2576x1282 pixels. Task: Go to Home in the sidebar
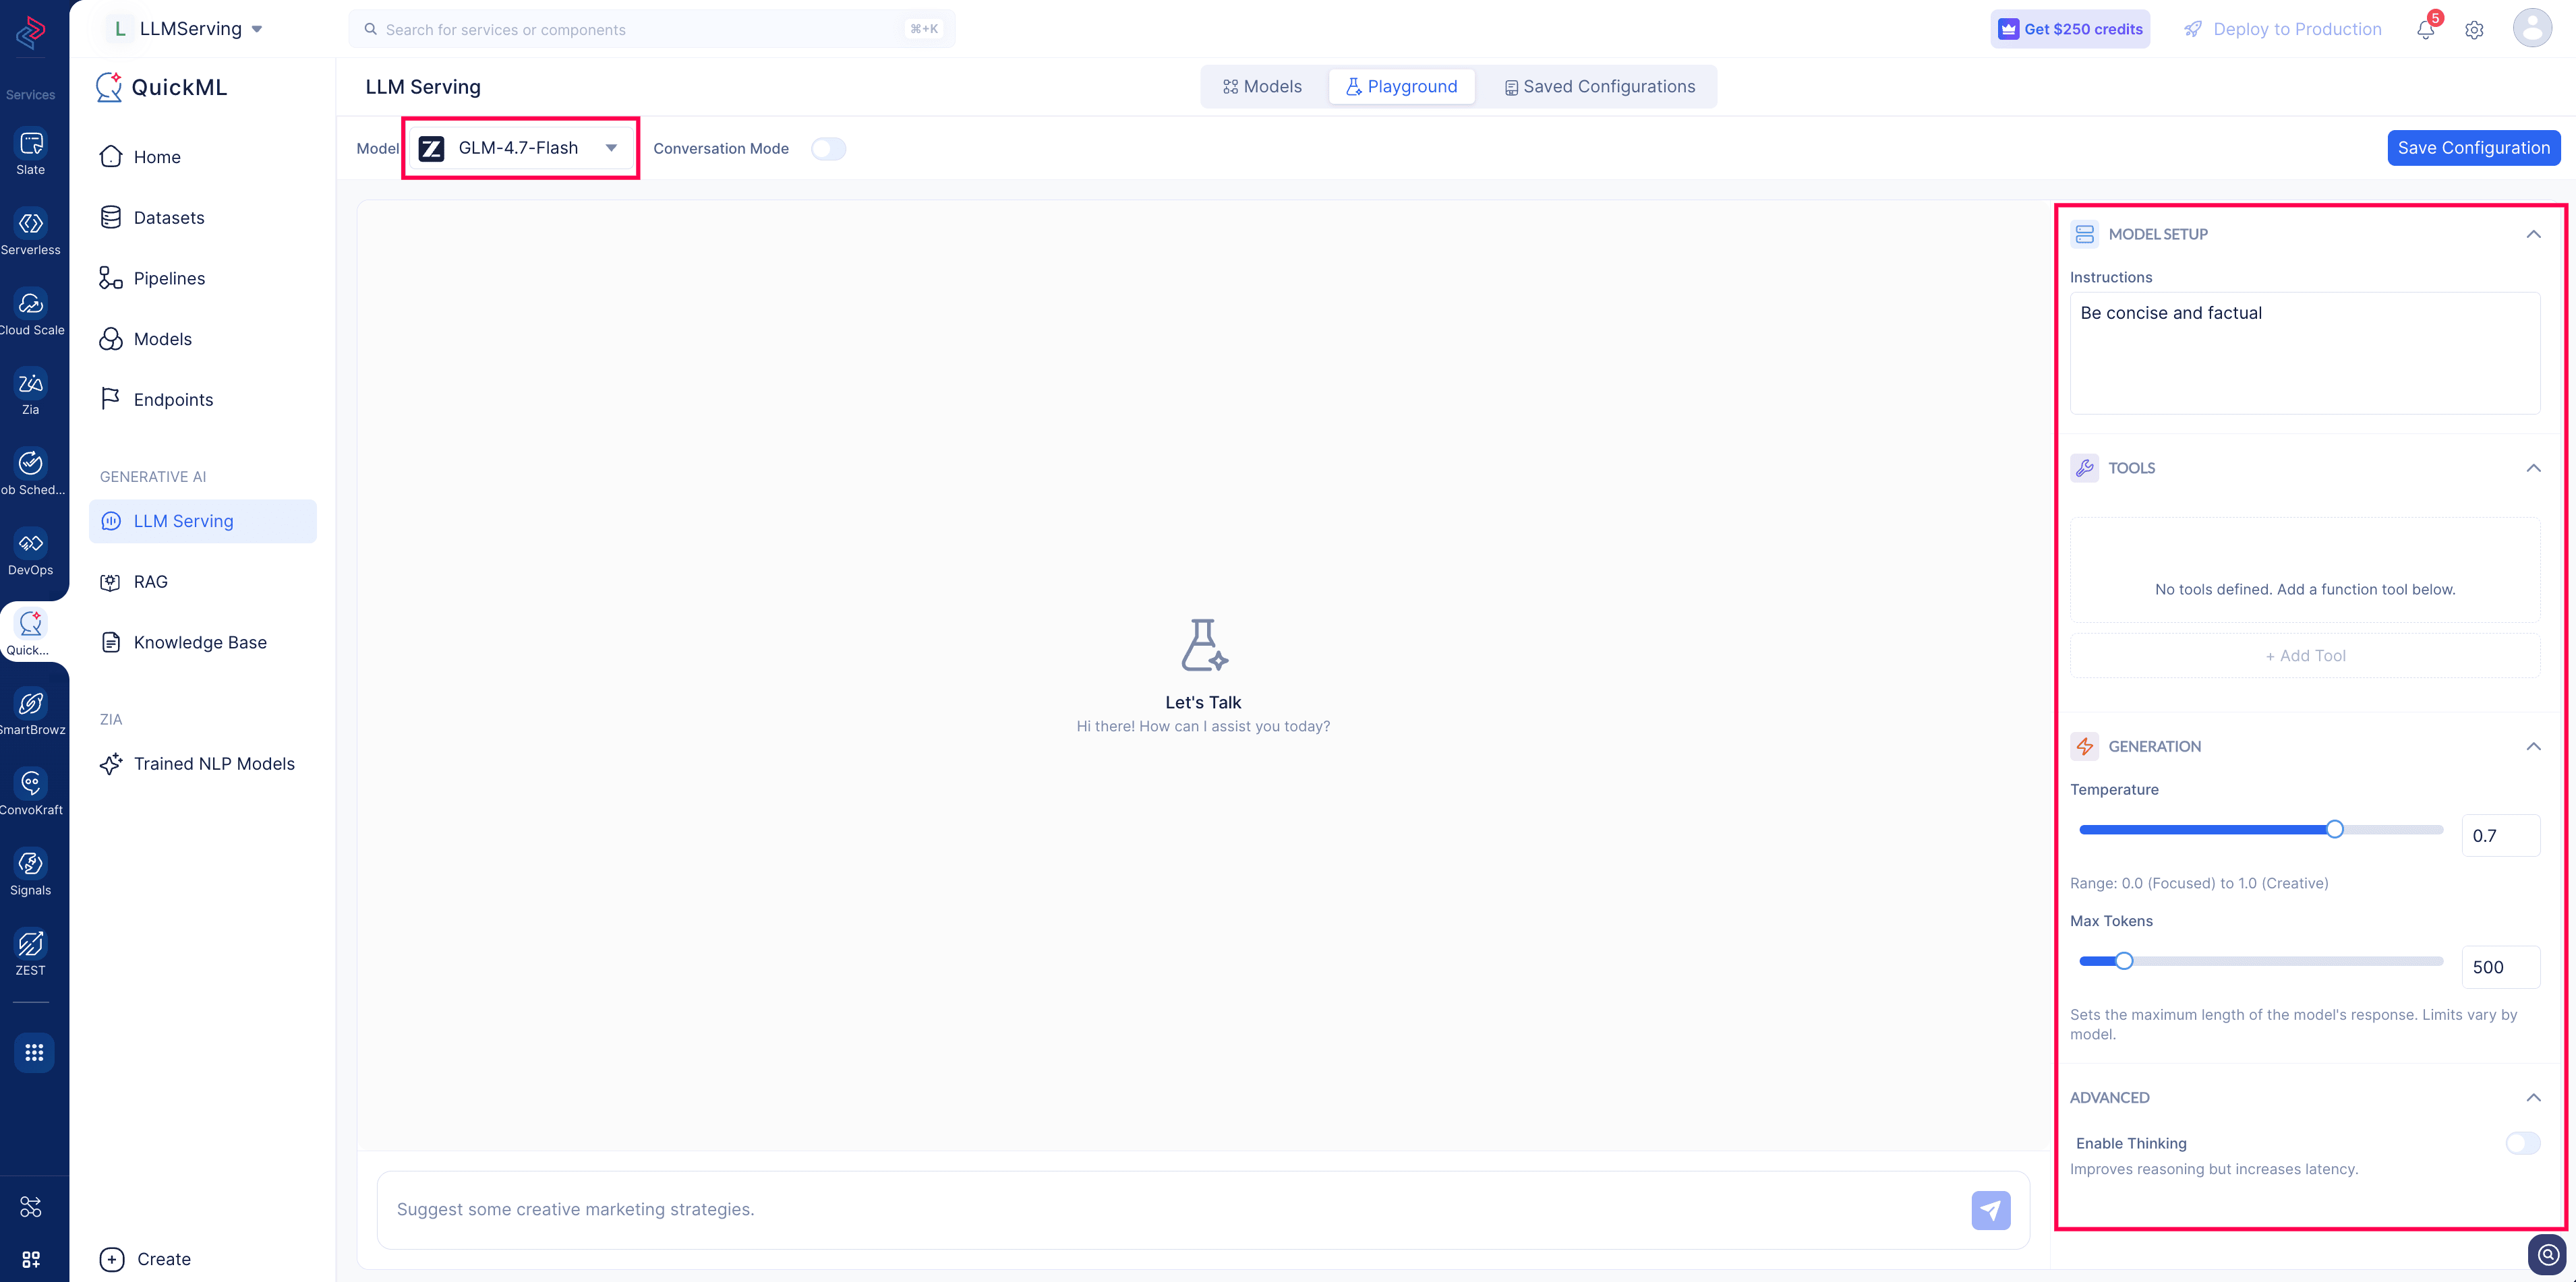203,157
